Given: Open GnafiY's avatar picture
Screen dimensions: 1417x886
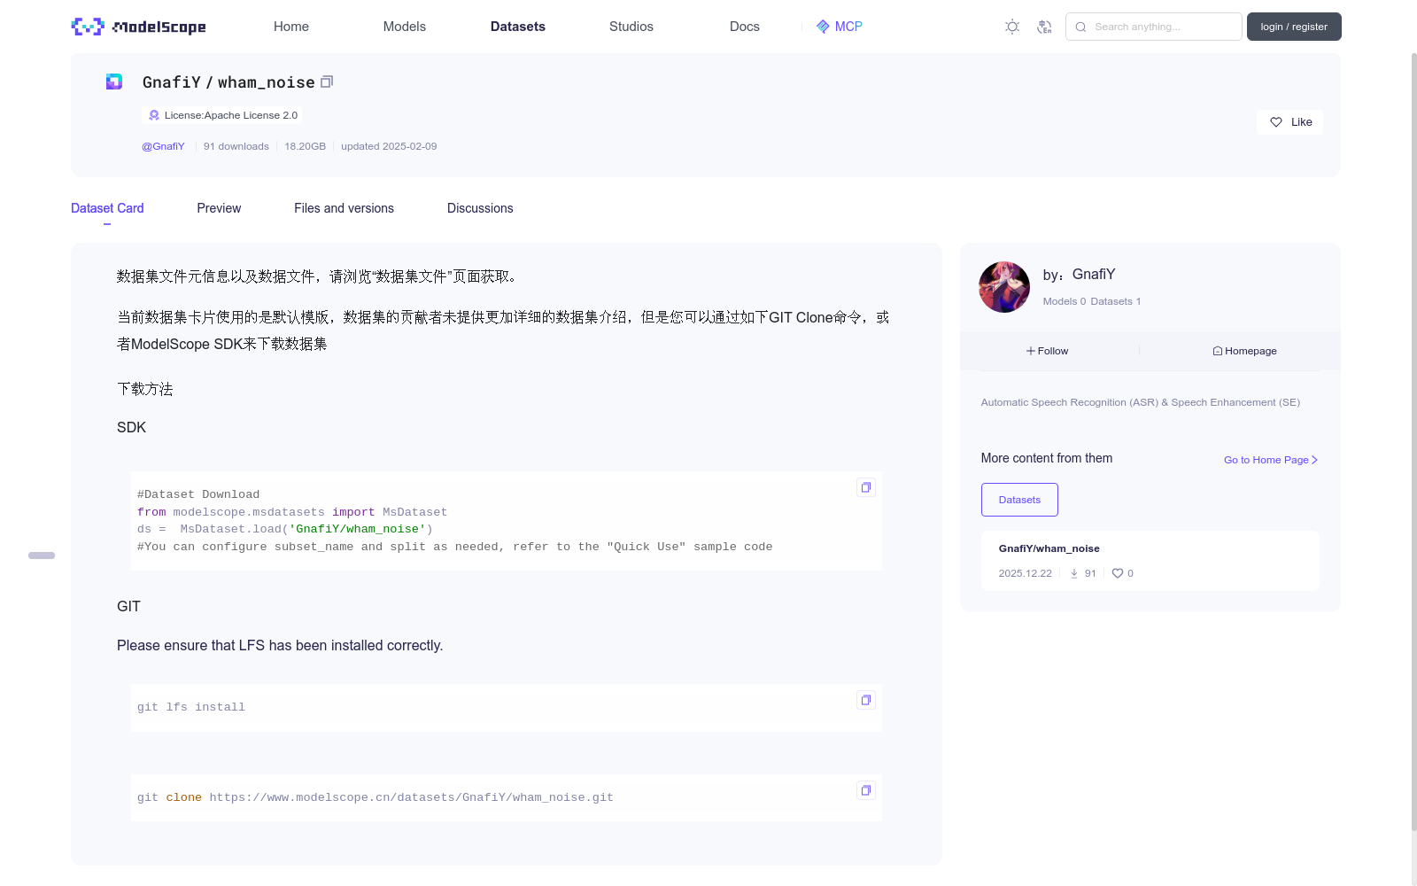Looking at the screenshot, I should pyautogui.click(x=1004, y=287).
